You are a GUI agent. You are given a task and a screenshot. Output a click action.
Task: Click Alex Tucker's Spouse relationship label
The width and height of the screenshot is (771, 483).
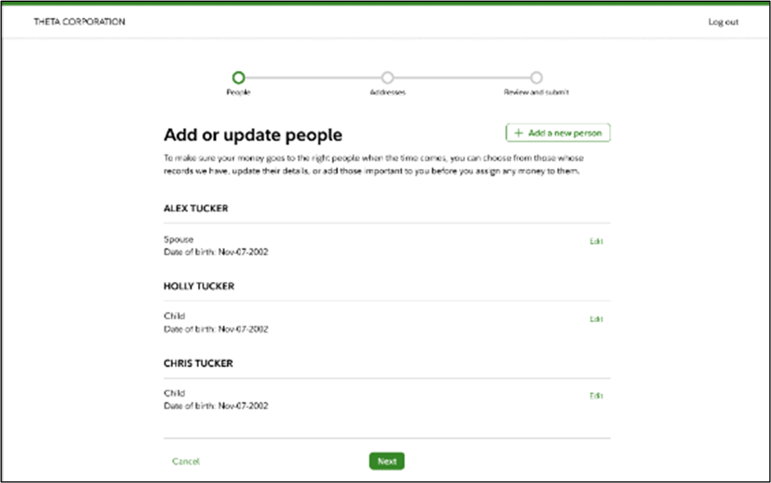click(x=179, y=239)
